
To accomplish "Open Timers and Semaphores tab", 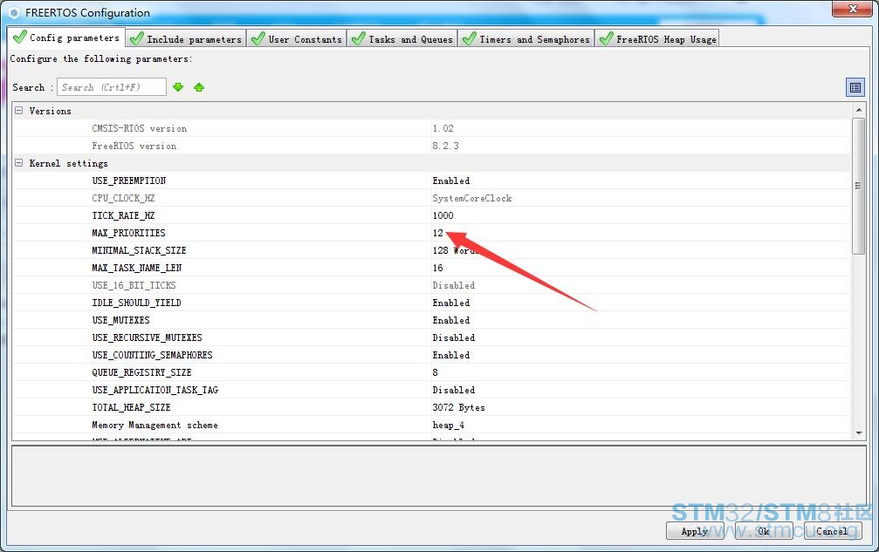I will 526,39.
